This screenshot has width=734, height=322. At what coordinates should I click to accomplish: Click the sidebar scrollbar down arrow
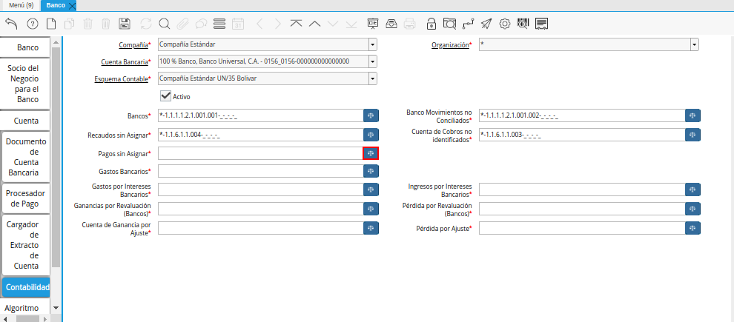pos(56,309)
